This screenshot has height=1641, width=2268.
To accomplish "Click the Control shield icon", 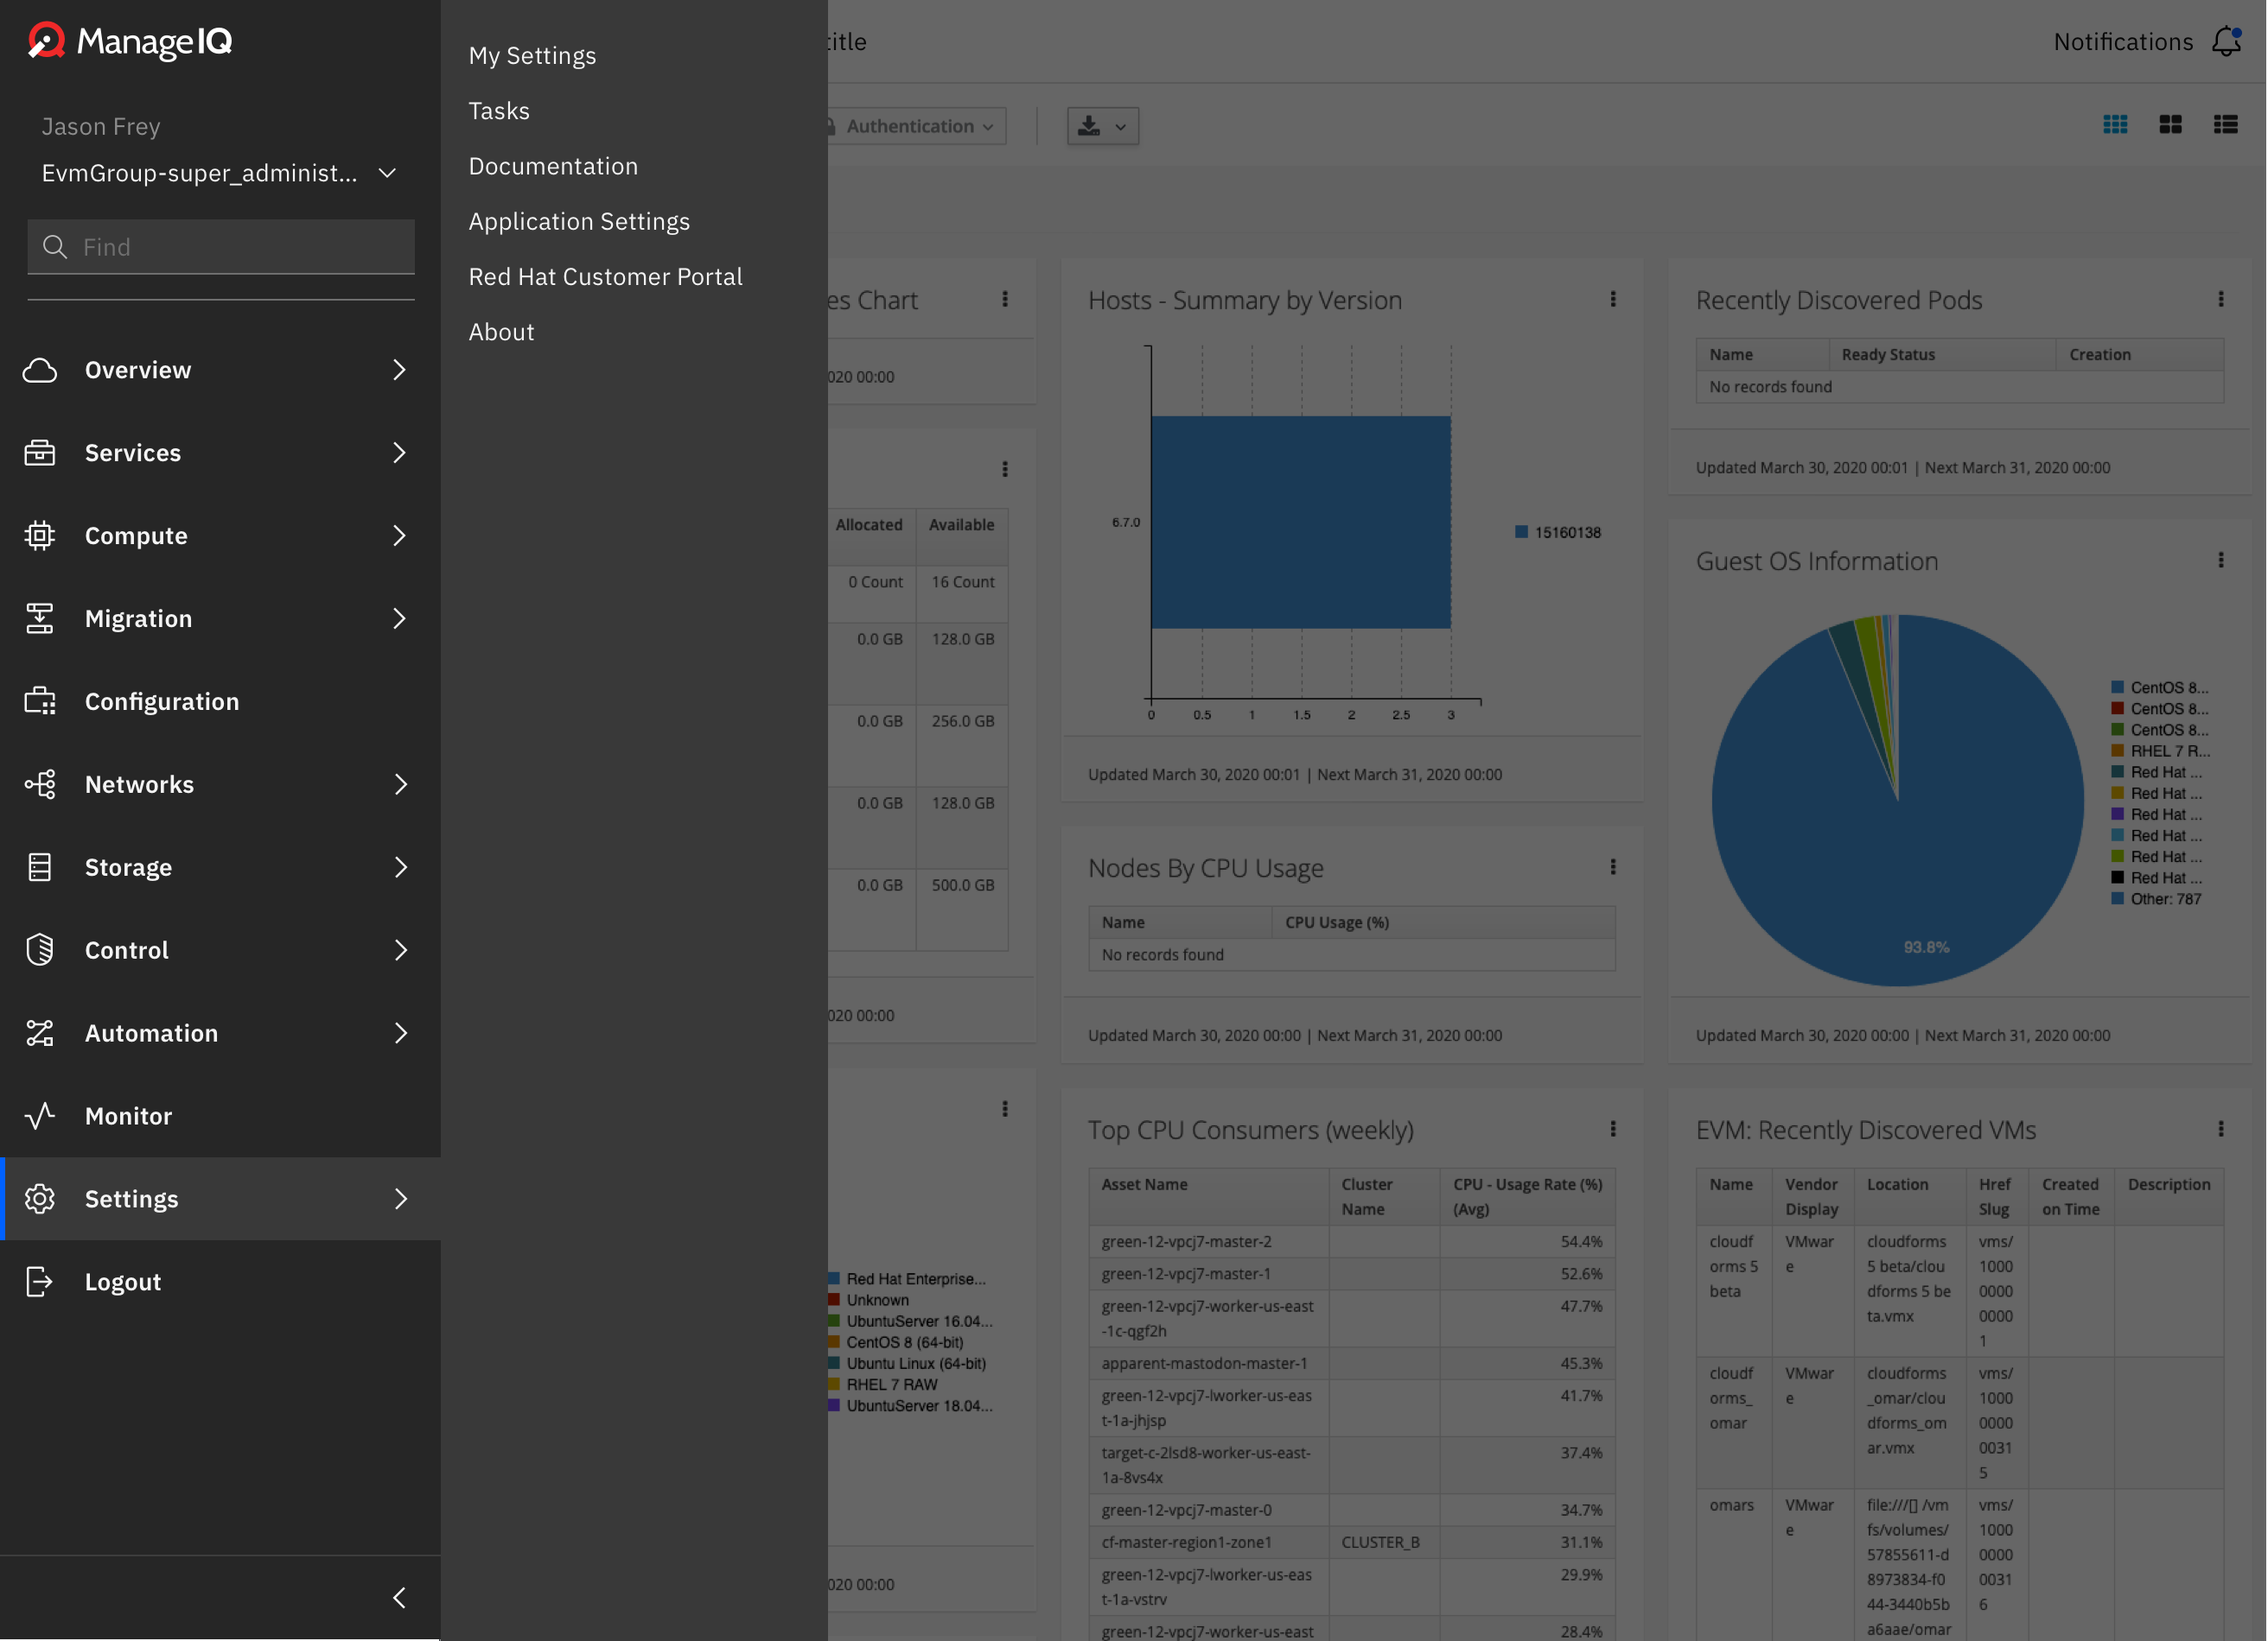I will click(40, 950).
